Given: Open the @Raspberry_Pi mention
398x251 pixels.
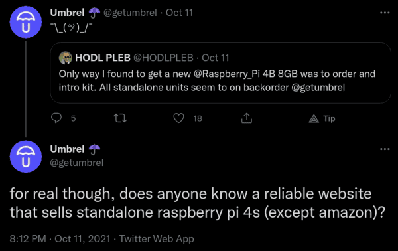Looking at the screenshot, I should (227, 74).
